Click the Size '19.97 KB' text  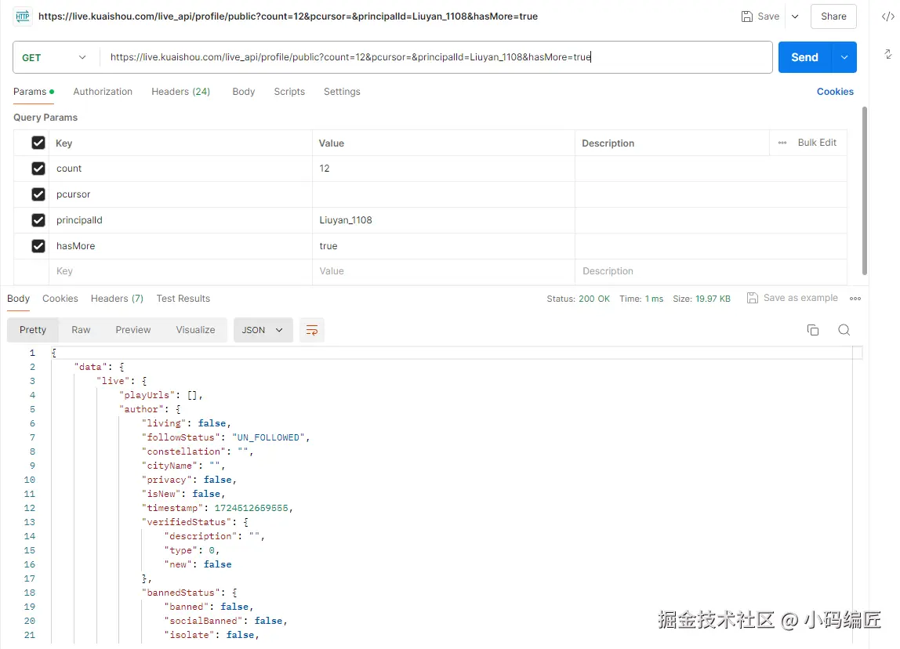(713, 299)
